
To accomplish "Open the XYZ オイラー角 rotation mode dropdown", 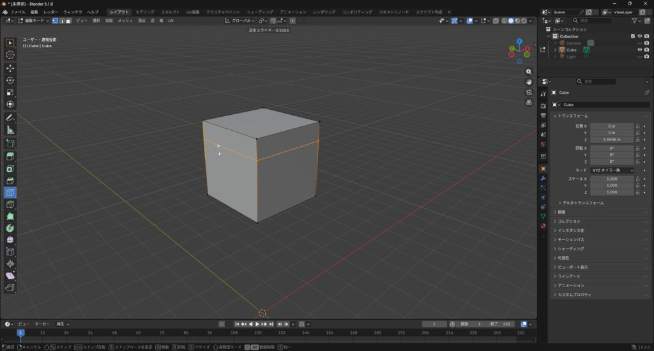I will pos(612,170).
